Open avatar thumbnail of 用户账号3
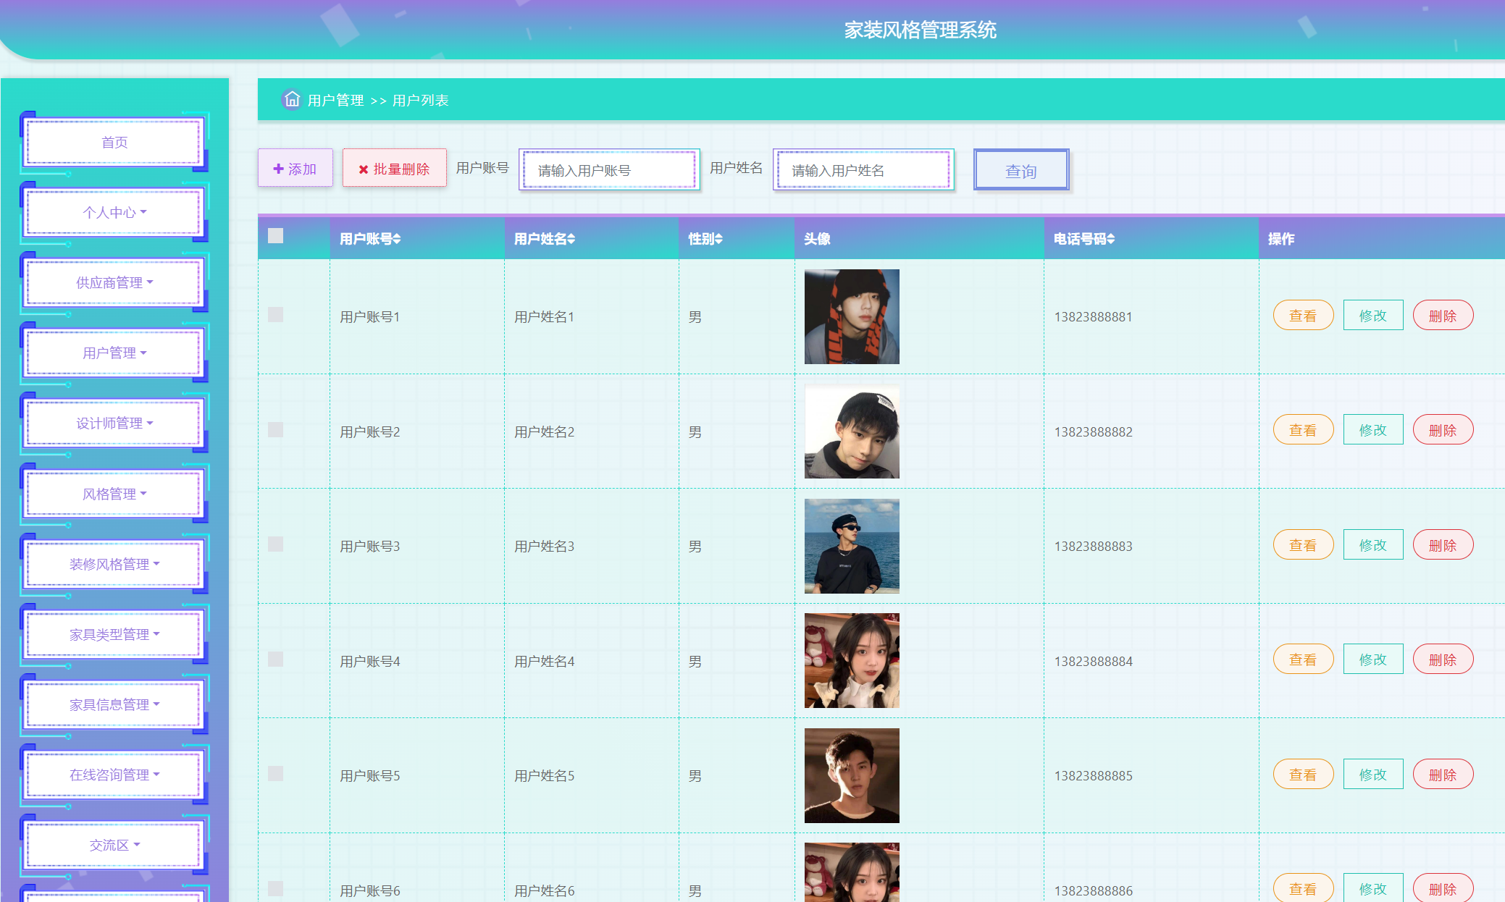Viewport: 1505px width, 902px height. click(852, 546)
